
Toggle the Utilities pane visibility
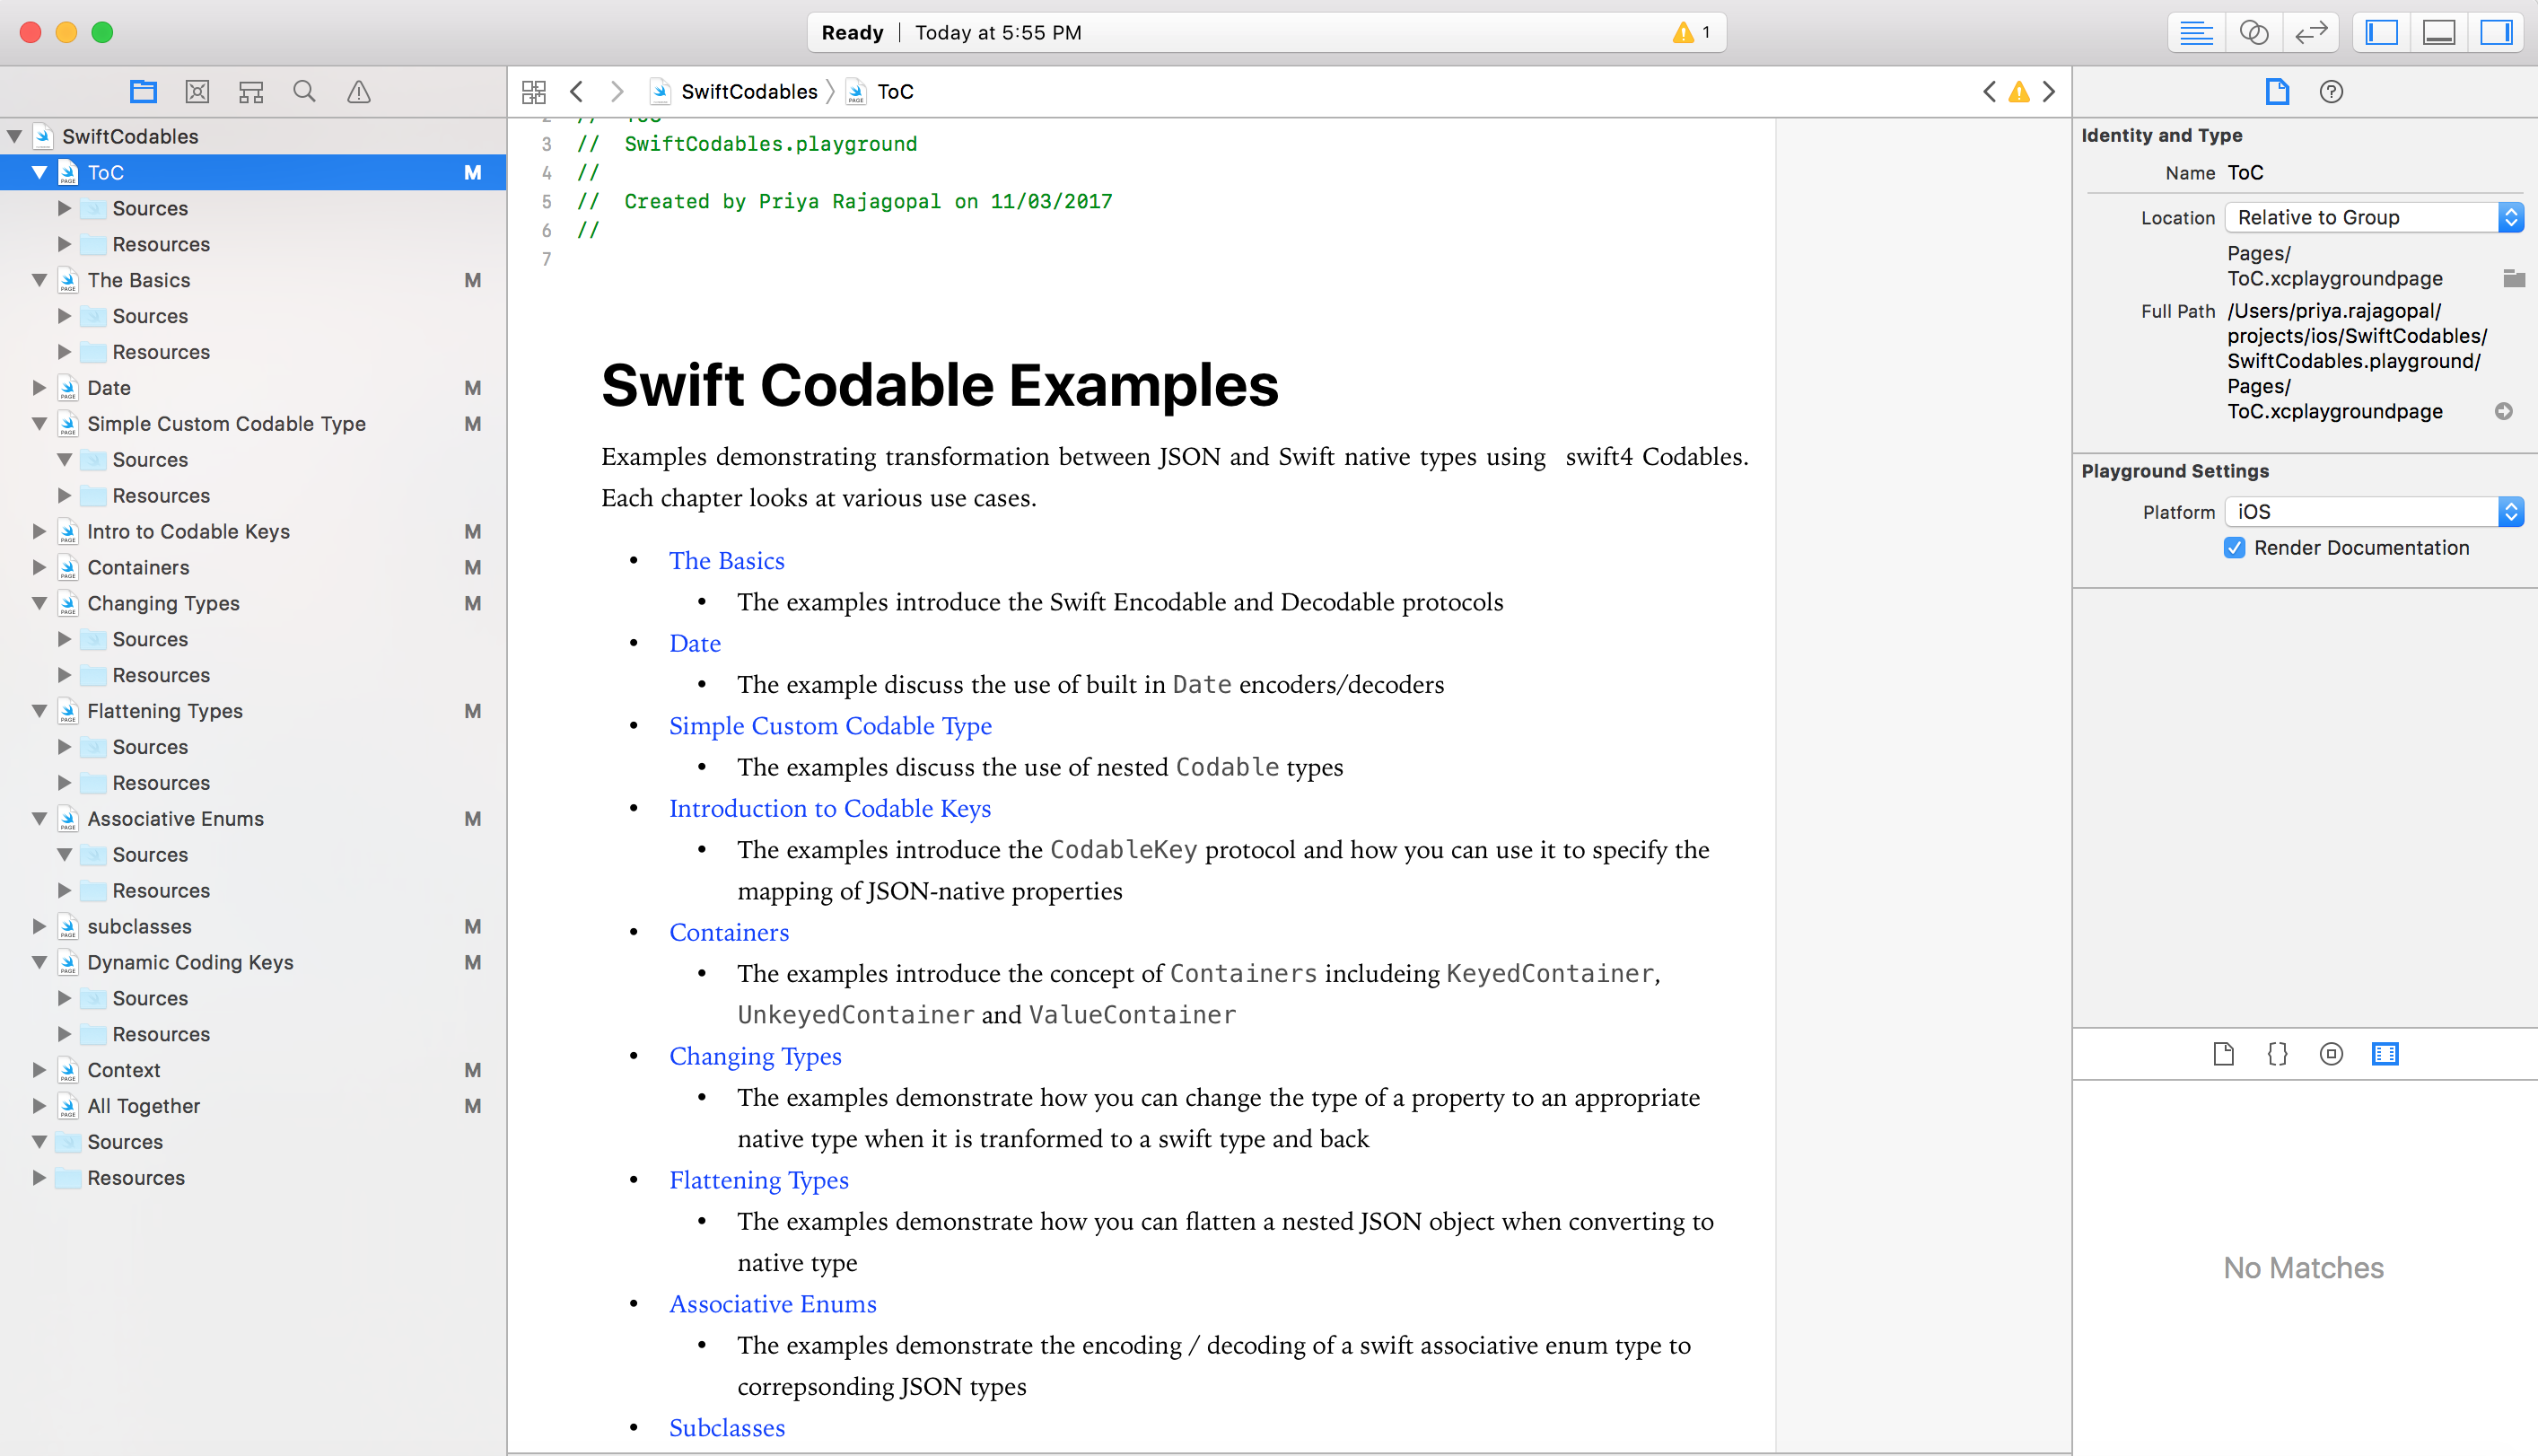tap(2496, 32)
